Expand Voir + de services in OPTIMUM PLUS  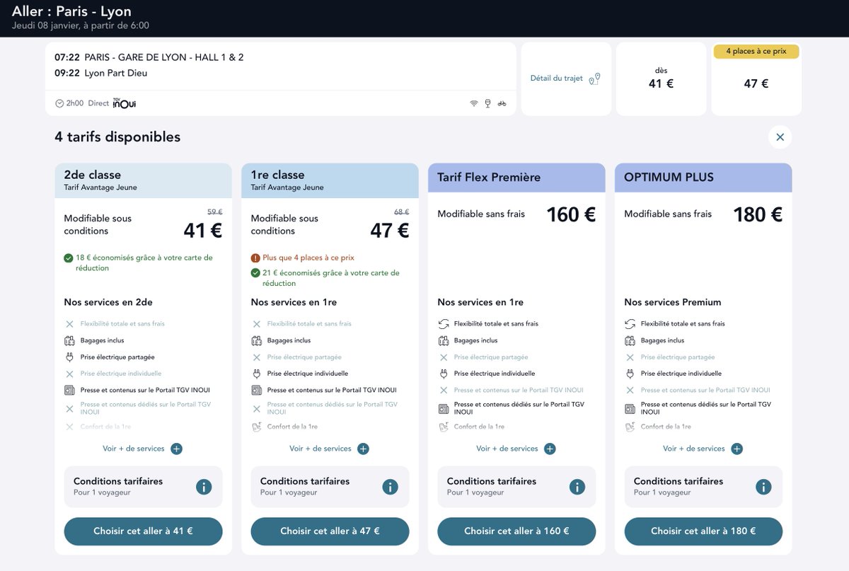703,449
